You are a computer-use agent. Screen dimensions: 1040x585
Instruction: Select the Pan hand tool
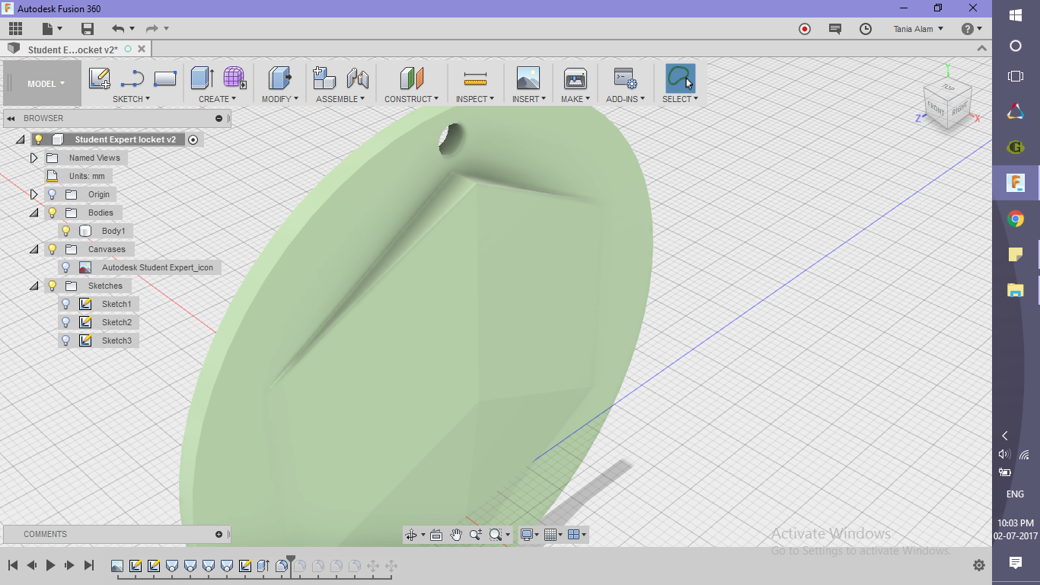coord(456,535)
